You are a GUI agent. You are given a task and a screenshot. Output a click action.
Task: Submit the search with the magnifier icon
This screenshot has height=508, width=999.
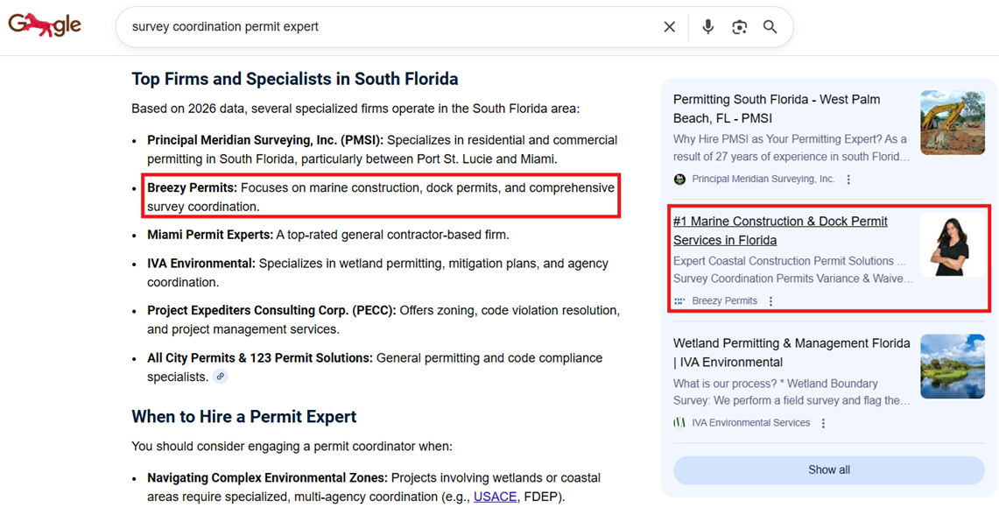770,27
